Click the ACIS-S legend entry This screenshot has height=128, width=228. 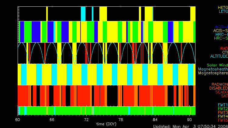(x=220, y=31)
